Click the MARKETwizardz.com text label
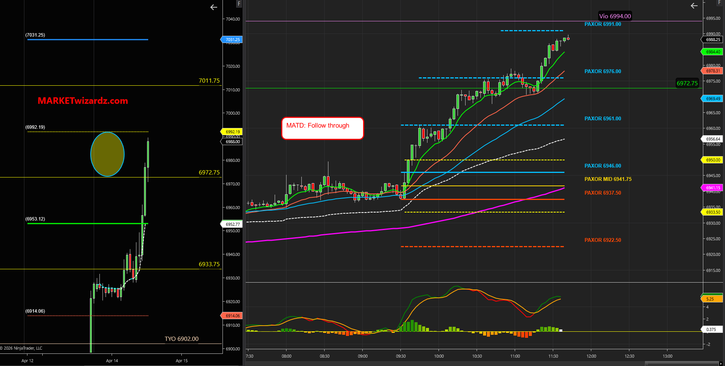 83,101
